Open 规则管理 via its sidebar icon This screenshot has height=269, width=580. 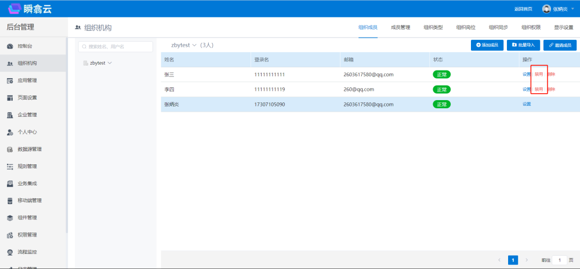[x=10, y=167]
